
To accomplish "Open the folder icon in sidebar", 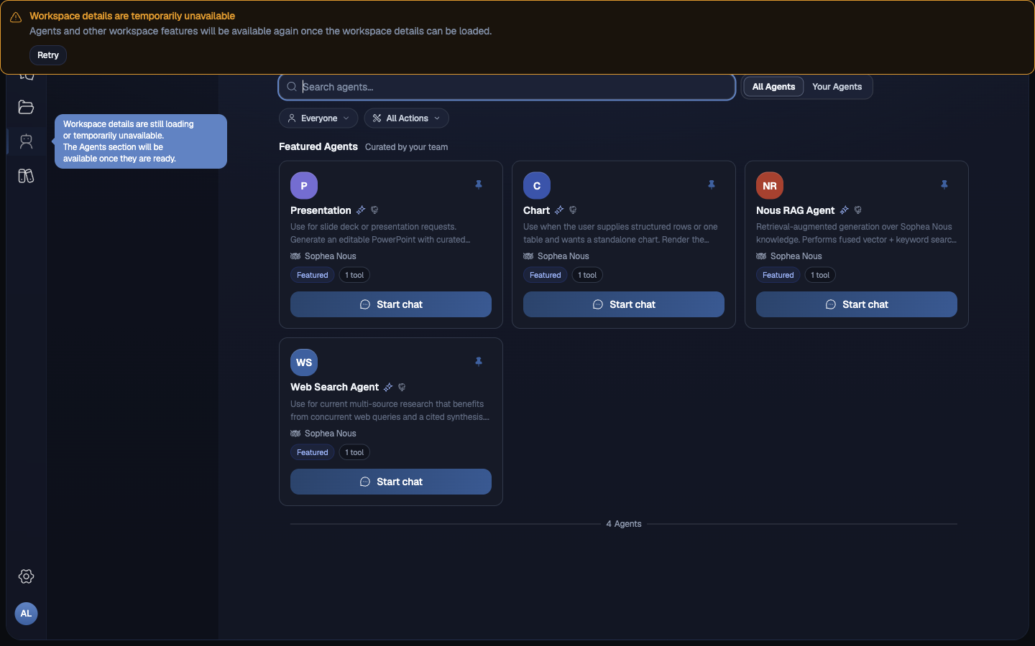I will click(26, 107).
